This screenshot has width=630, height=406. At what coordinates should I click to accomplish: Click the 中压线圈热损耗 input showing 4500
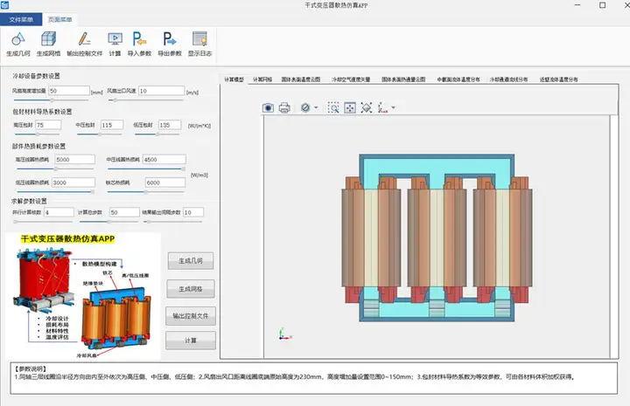[164, 160]
